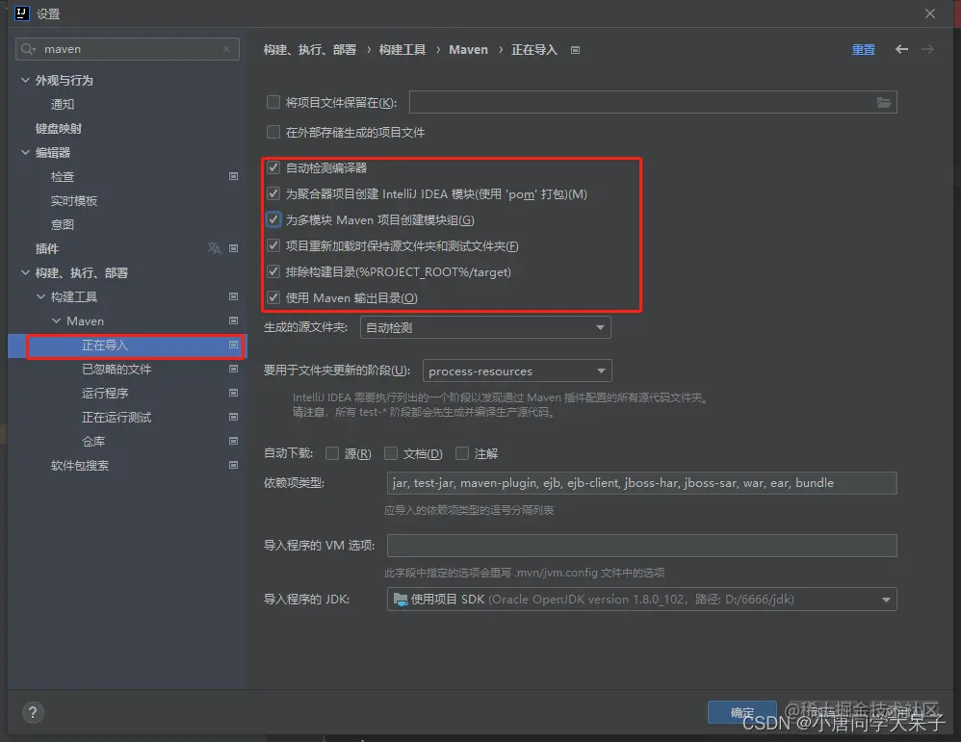Collapse 外观与行为 tree node
Screen dimensions: 961x742
[x=25, y=80]
